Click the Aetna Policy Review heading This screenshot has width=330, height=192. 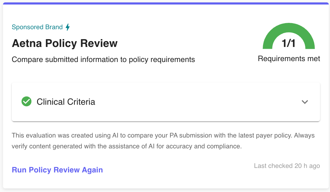coord(65,43)
